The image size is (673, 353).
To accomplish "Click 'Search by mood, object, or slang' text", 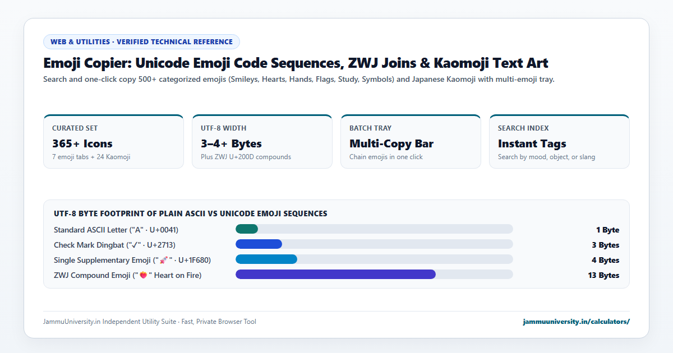I will 546,157.
